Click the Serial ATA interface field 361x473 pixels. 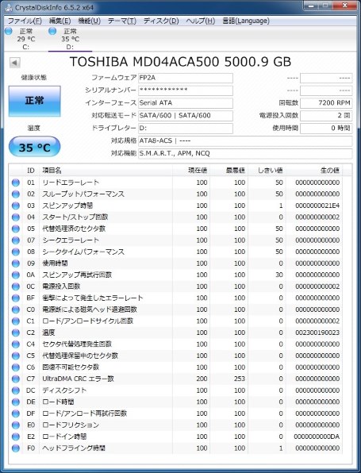[186, 103]
